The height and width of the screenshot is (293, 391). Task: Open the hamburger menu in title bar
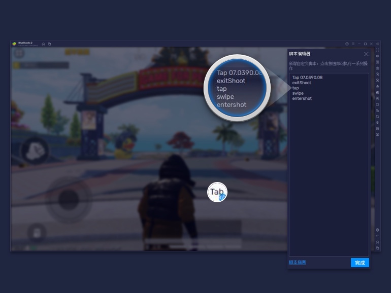pos(353,44)
